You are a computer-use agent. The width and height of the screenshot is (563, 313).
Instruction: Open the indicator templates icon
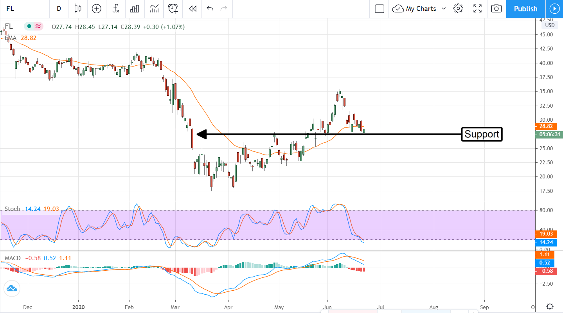click(154, 9)
